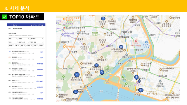Click the 벽산아파트 apartment icon
The width and height of the screenshot is (187, 105).
click(102, 57)
